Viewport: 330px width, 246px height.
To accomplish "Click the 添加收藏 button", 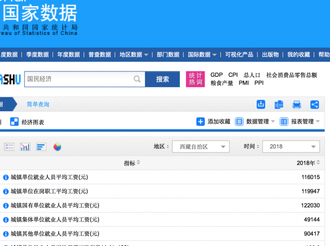I will coord(213,122).
